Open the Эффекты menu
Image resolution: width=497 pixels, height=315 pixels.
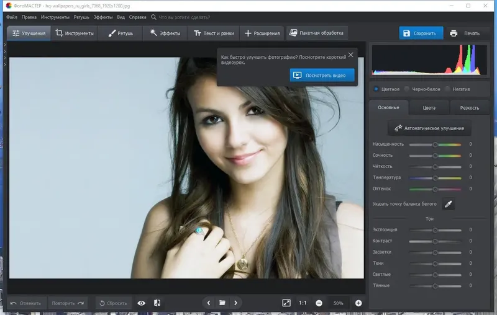coord(103,17)
